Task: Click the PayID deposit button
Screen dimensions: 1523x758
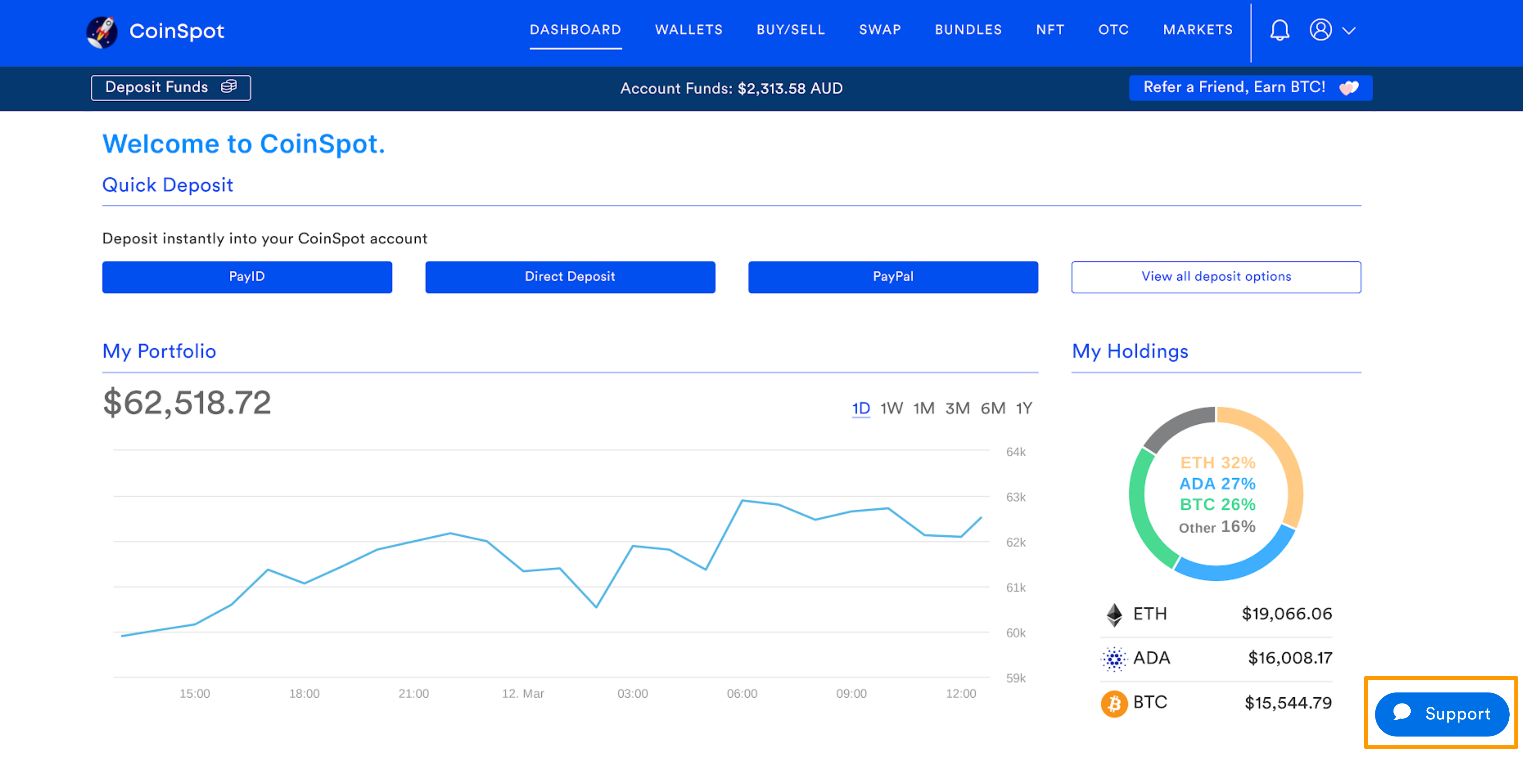Action: [247, 277]
